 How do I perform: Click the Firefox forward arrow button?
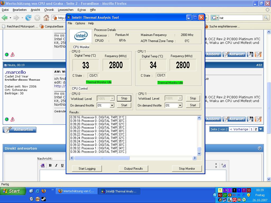16,18
